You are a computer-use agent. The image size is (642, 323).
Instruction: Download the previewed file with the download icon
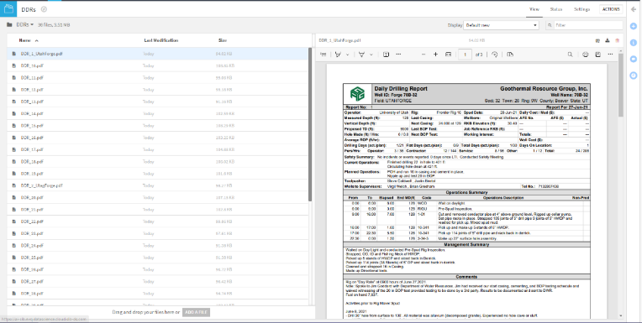tap(608, 40)
